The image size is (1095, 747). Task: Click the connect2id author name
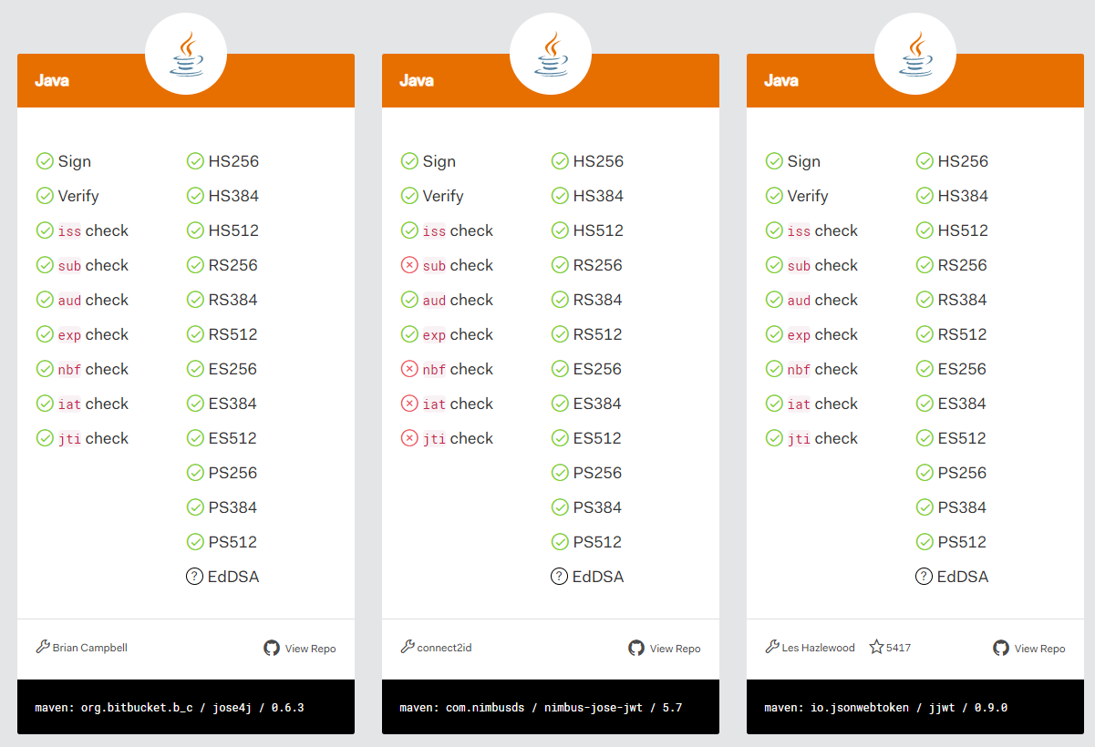tap(445, 648)
